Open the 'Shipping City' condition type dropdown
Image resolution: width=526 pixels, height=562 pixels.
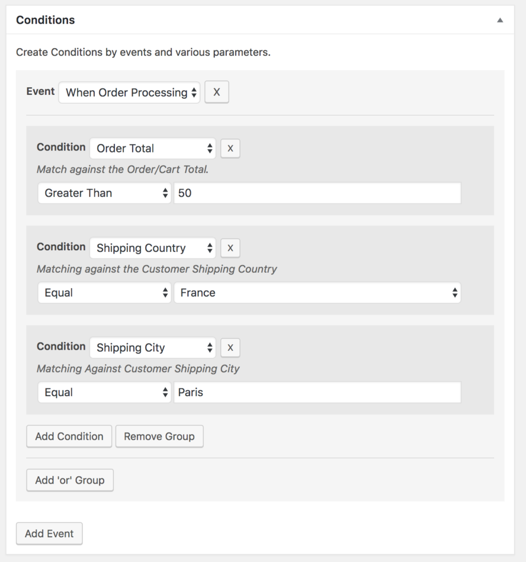[153, 348]
